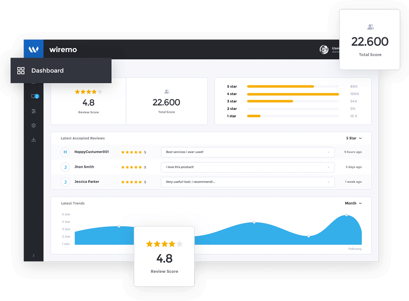Click the download icon in sidebar

point(34,140)
